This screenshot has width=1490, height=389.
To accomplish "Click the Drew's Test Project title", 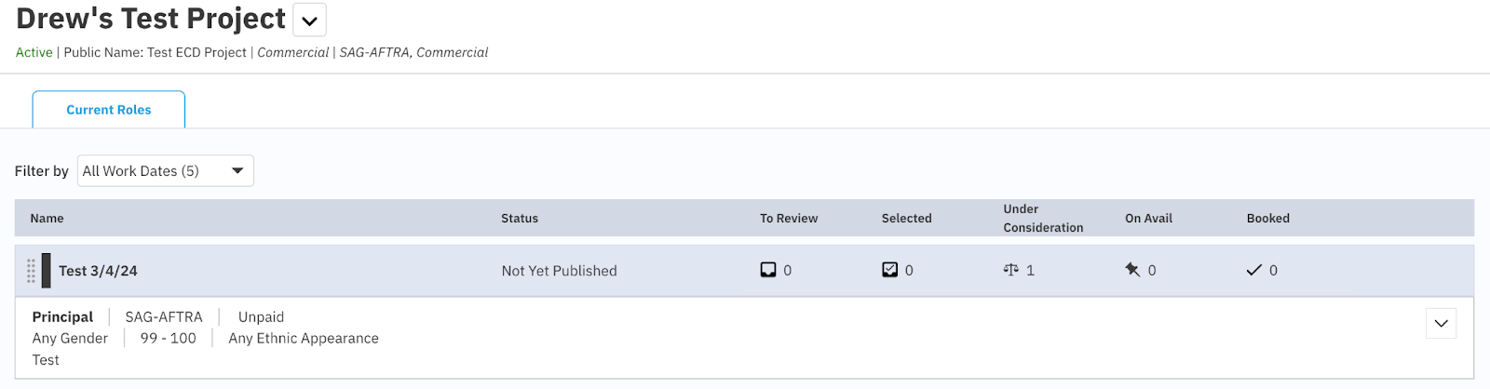I will (151, 19).
